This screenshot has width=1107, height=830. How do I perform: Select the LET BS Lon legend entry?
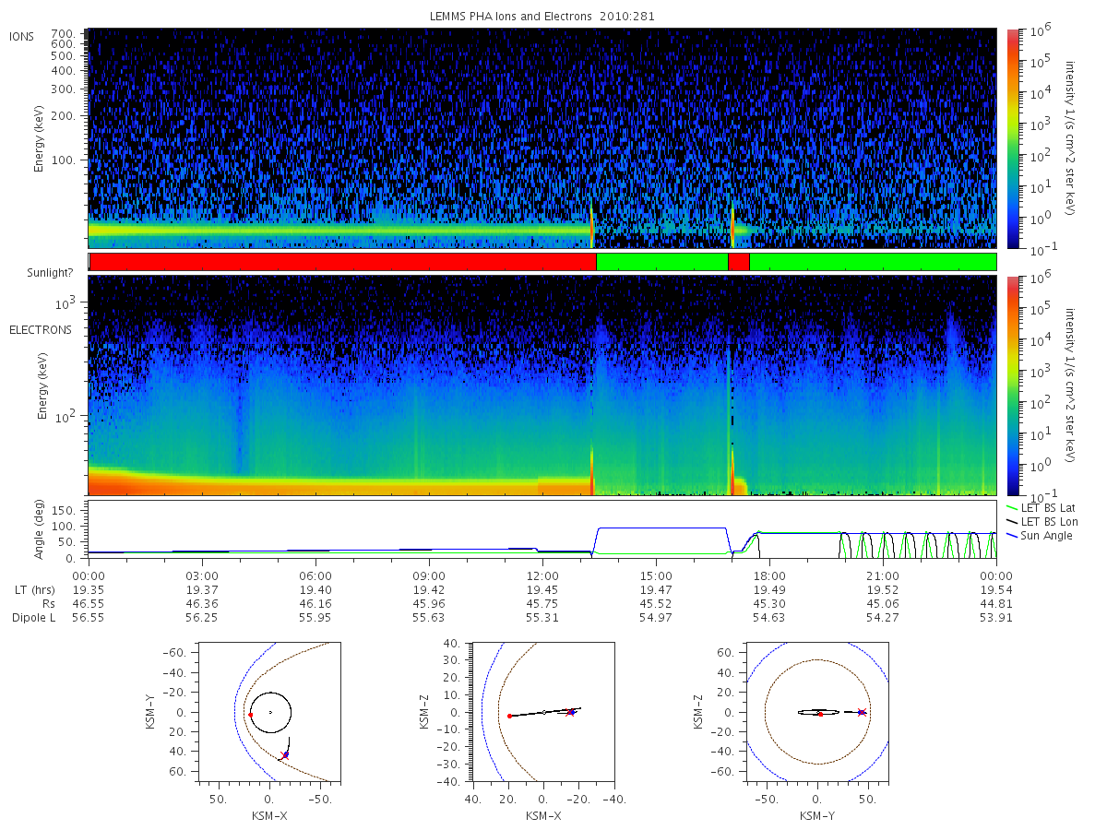pyautogui.click(x=1043, y=521)
